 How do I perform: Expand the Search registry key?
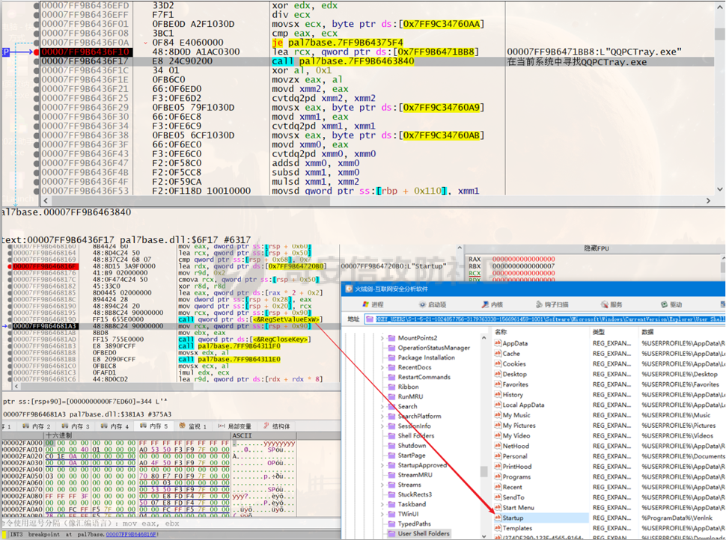(382, 407)
